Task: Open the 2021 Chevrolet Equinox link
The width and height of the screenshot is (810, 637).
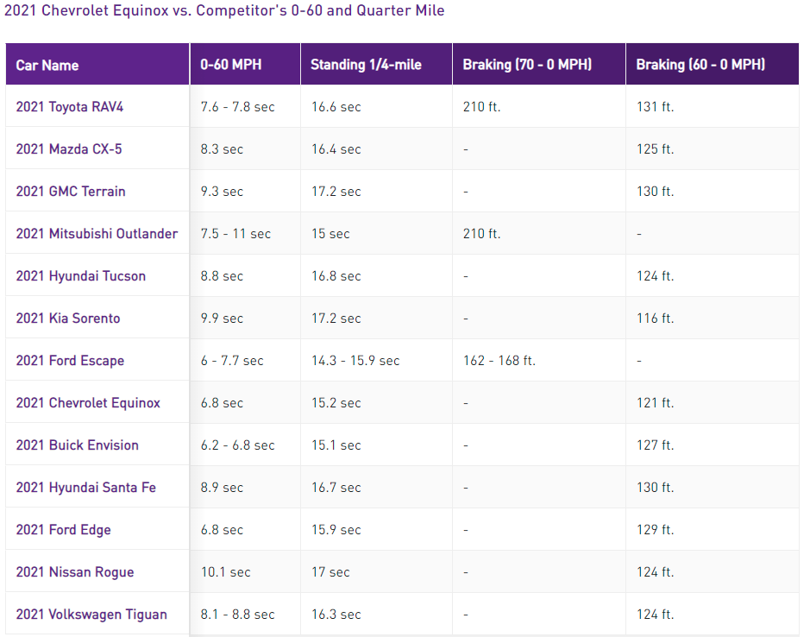Action: [x=88, y=403]
